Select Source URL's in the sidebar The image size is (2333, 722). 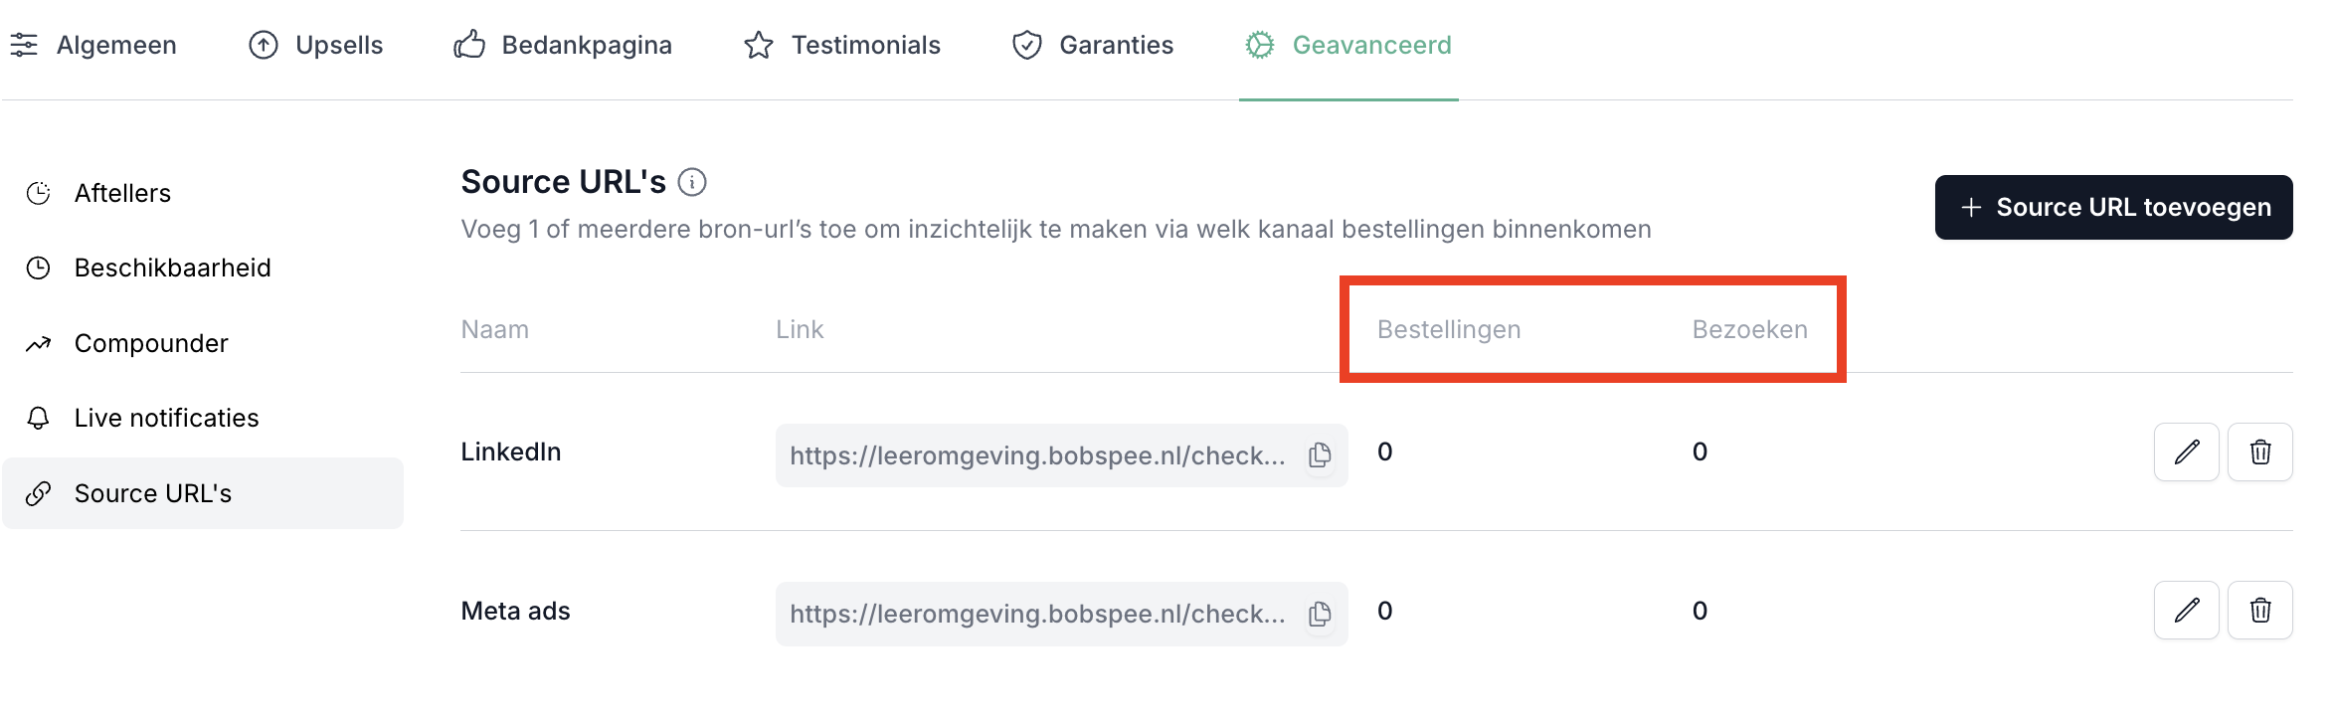(152, 494)
